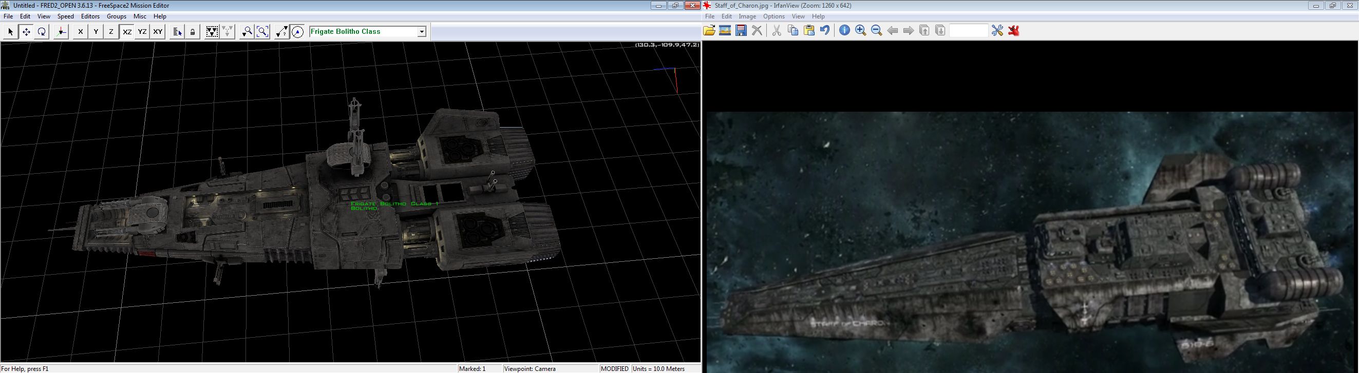Click IrfanView delete file X icon
The image size is (1359, 373).
point(757,31)
